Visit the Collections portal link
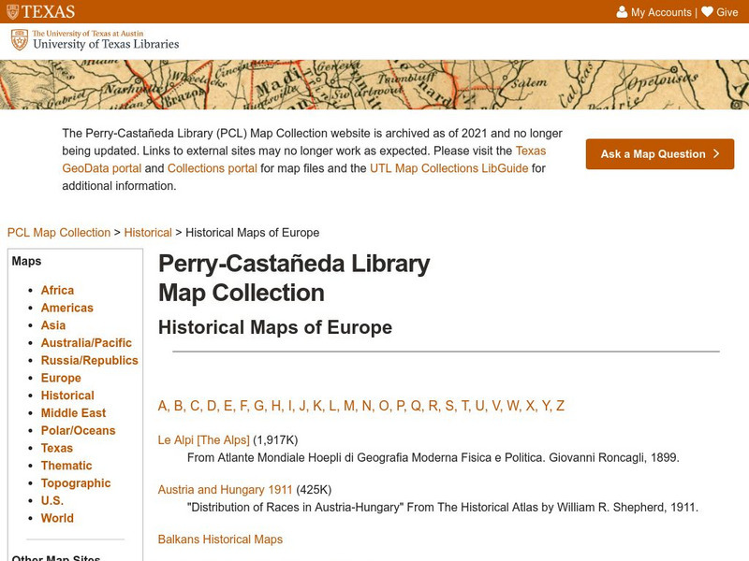The image size is (749, 561). pos(213,168)
